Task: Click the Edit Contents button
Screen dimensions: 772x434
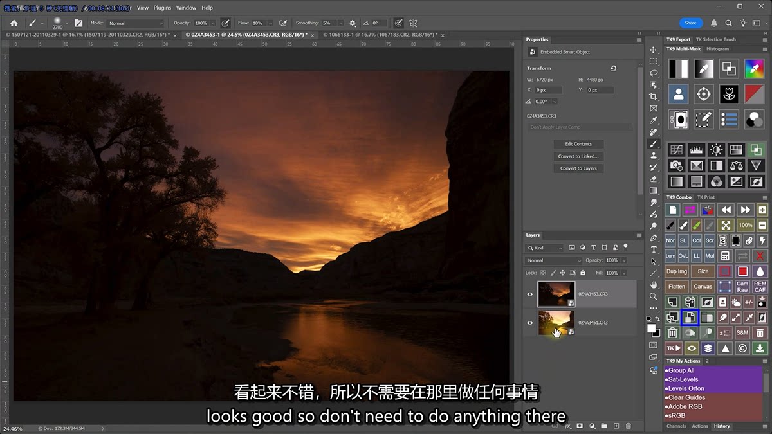Action: coord(578,144)
